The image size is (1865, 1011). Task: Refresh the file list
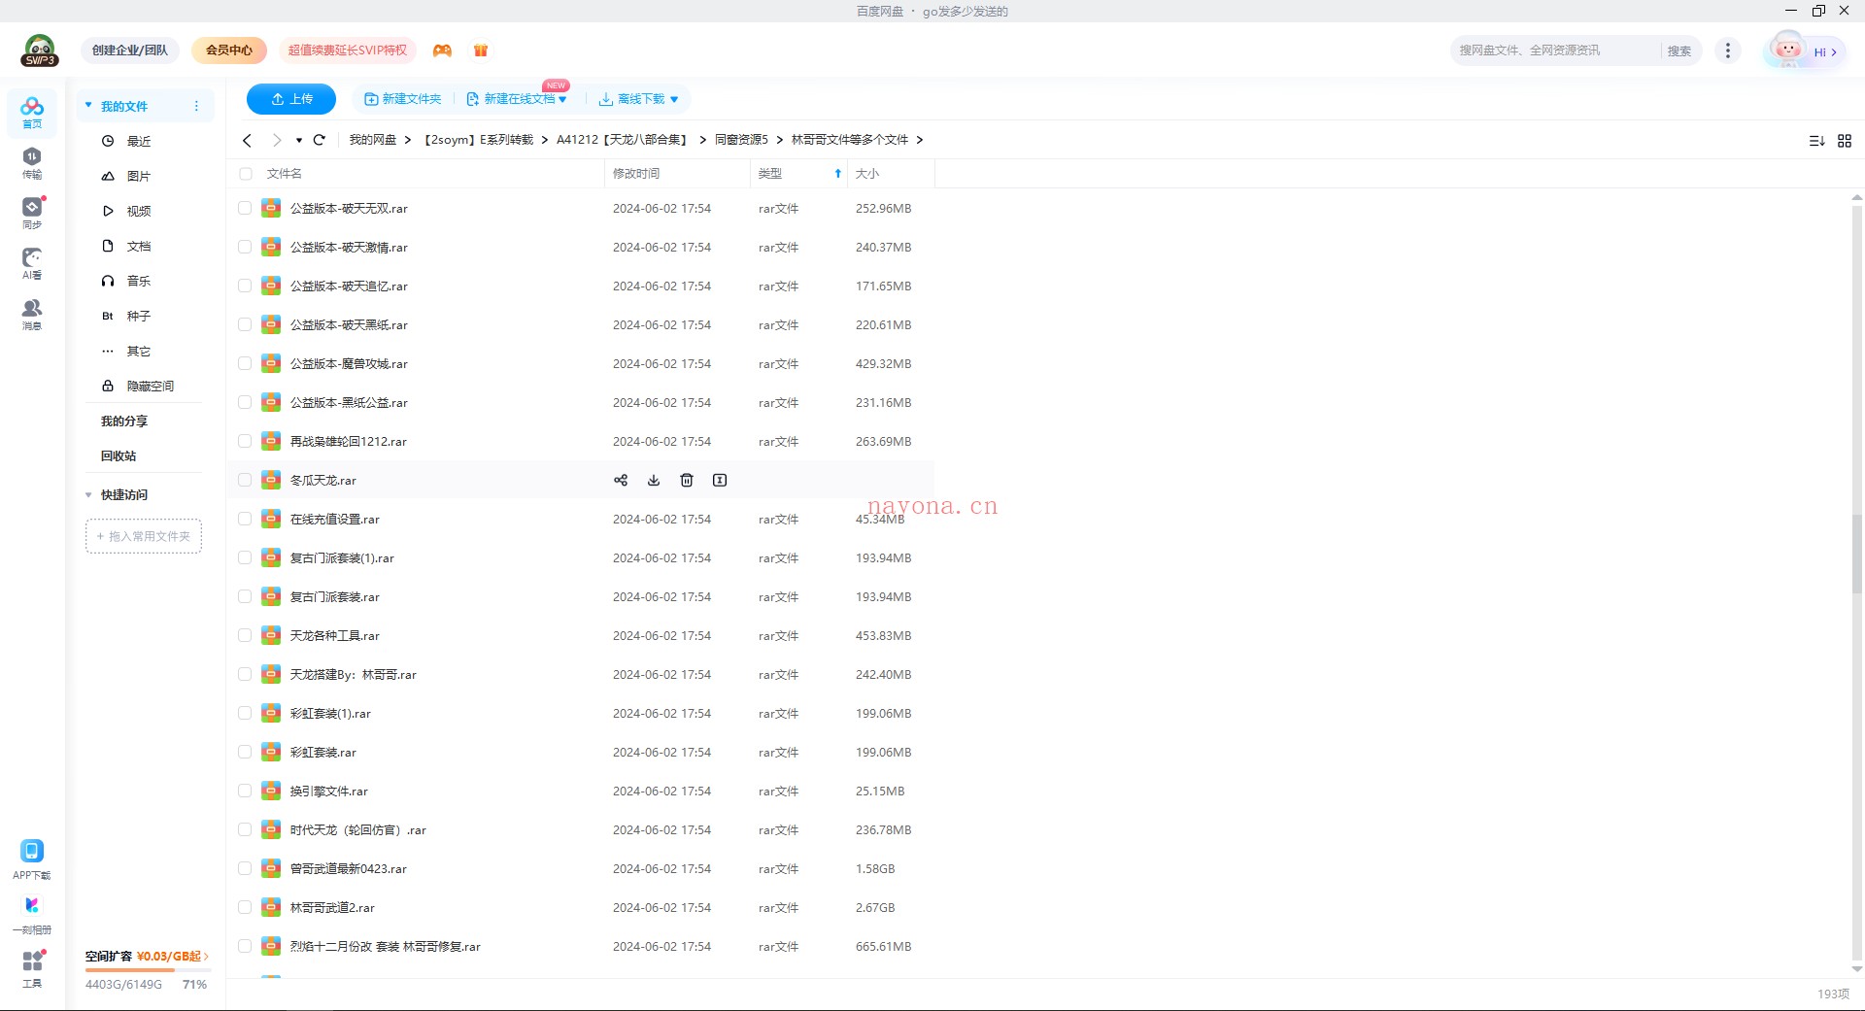point(319,140)
